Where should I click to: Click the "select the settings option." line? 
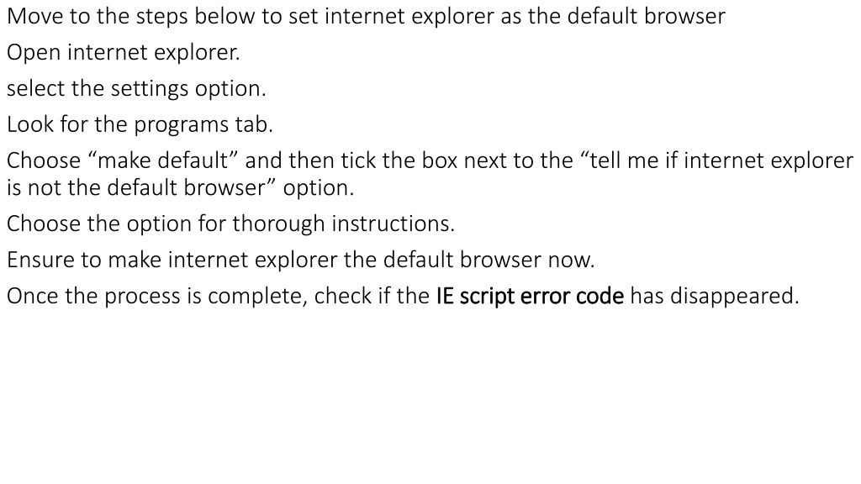pyautogui.click(x=136, y=88)
